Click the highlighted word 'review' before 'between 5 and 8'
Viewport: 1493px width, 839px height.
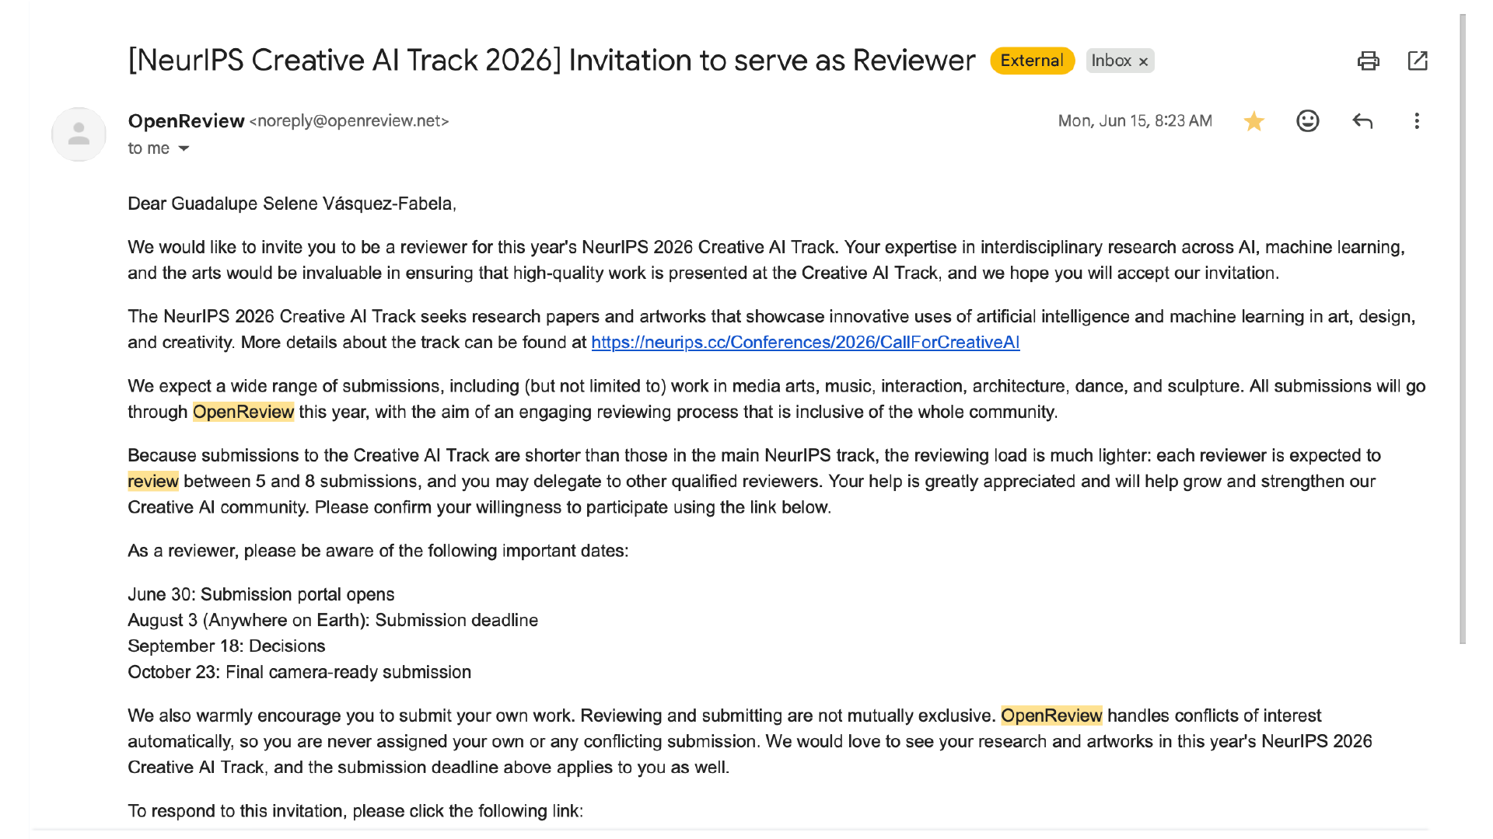pos(153,482)
